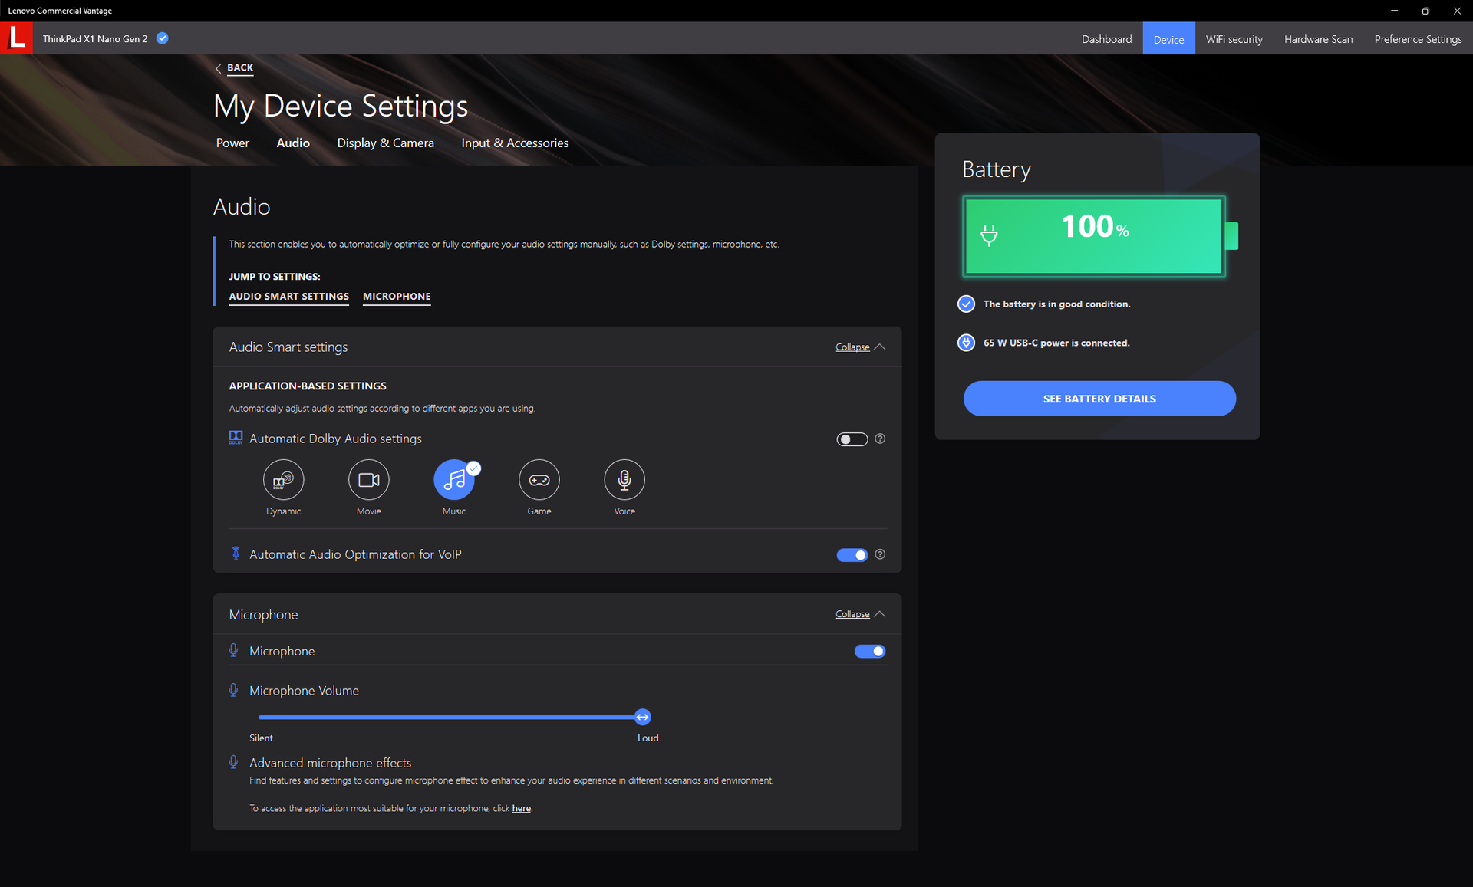Select the Voice audio mode icon
Screen dimensions: 1473x887
pyautogui.click(x=624, y=480)
